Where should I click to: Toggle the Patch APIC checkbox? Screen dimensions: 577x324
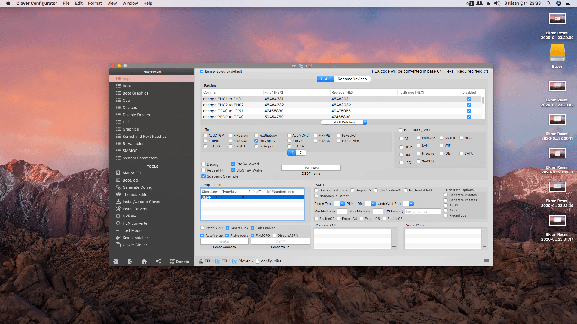[x=203, y=228]
